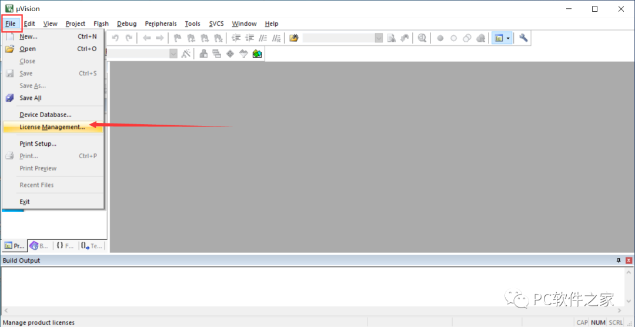
Task: Open the Edit menu
Action: (29, 24)
